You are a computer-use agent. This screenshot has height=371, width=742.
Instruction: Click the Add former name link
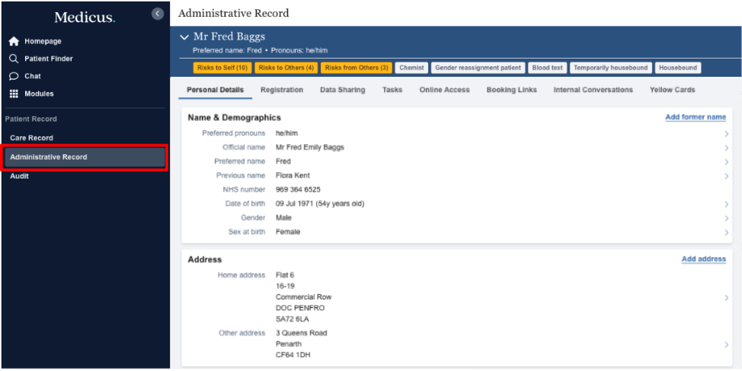tap(695, 118)
